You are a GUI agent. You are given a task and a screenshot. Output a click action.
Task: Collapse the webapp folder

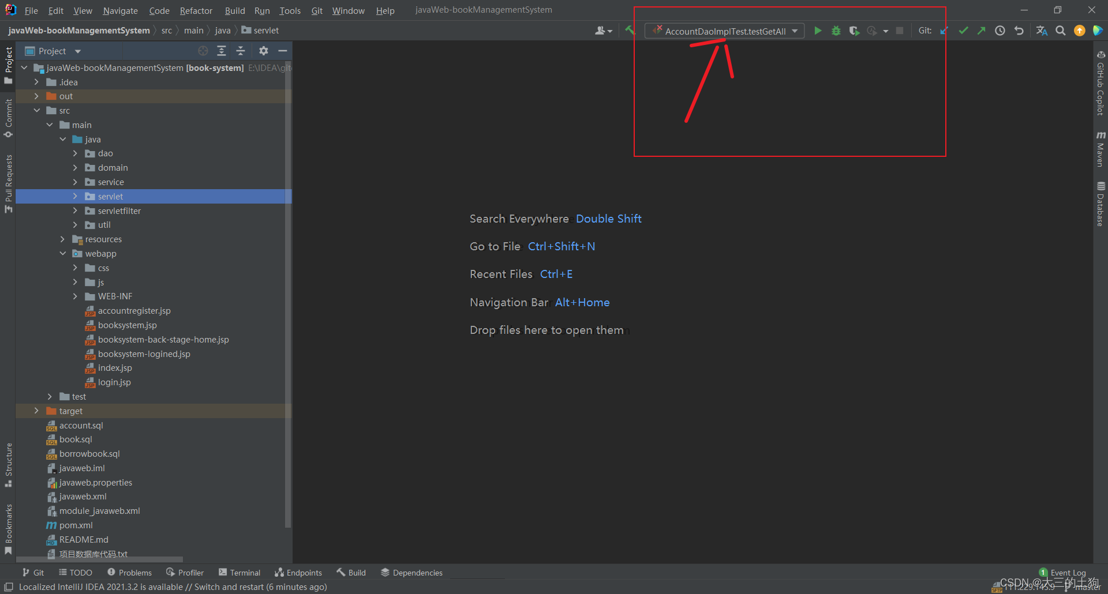[x=63, y=253]
